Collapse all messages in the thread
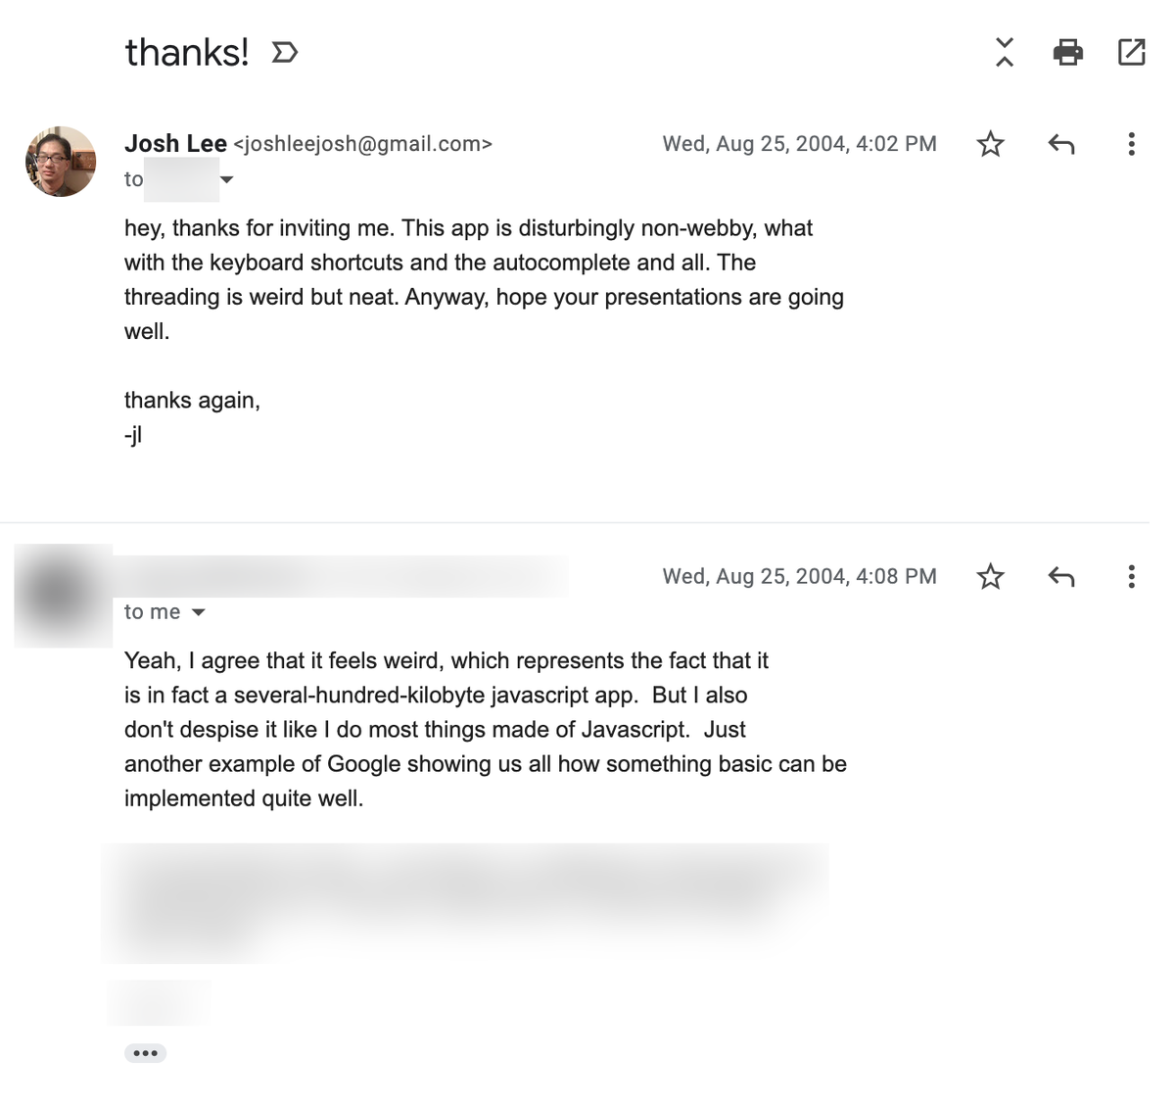Screen dimensions: 1175x1108 tap(1004, 52)
